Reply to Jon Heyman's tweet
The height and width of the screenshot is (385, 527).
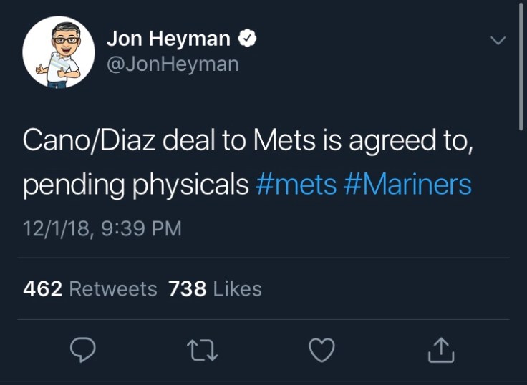(84, 350)
